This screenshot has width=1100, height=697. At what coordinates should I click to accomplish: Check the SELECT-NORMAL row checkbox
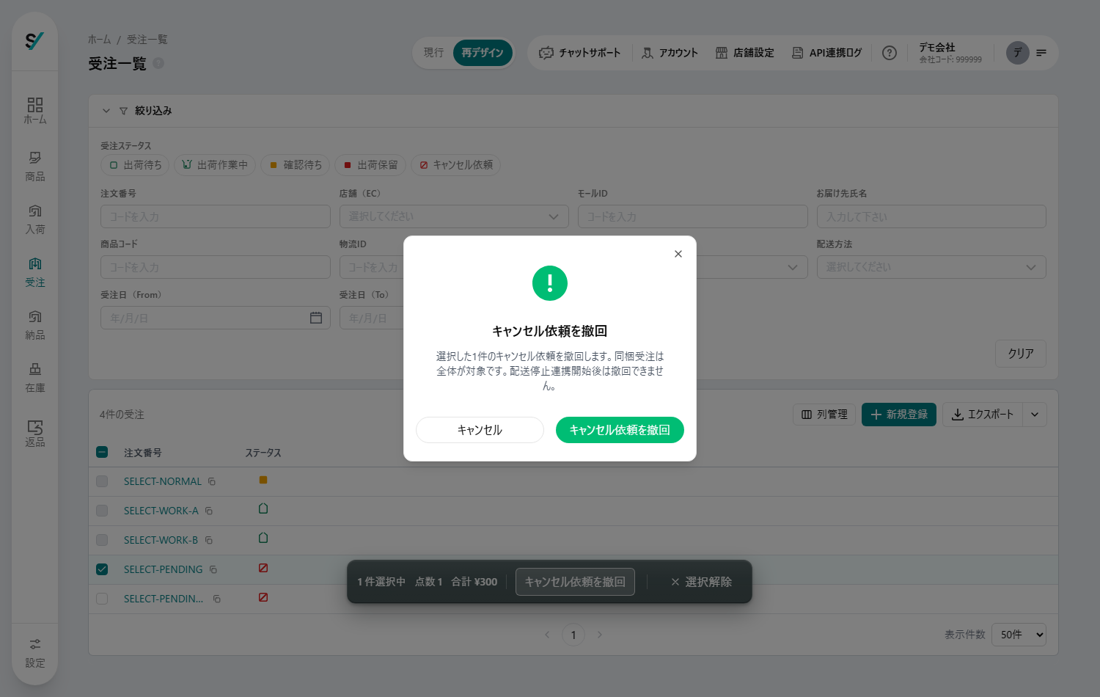pyautogui.click(x=102, y=481)
